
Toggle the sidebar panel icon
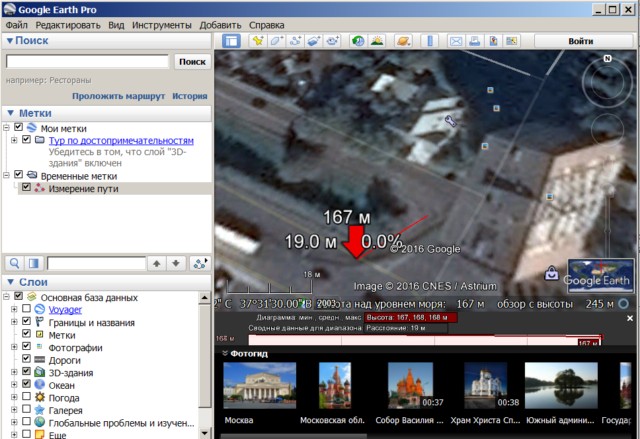coord(231,41)
